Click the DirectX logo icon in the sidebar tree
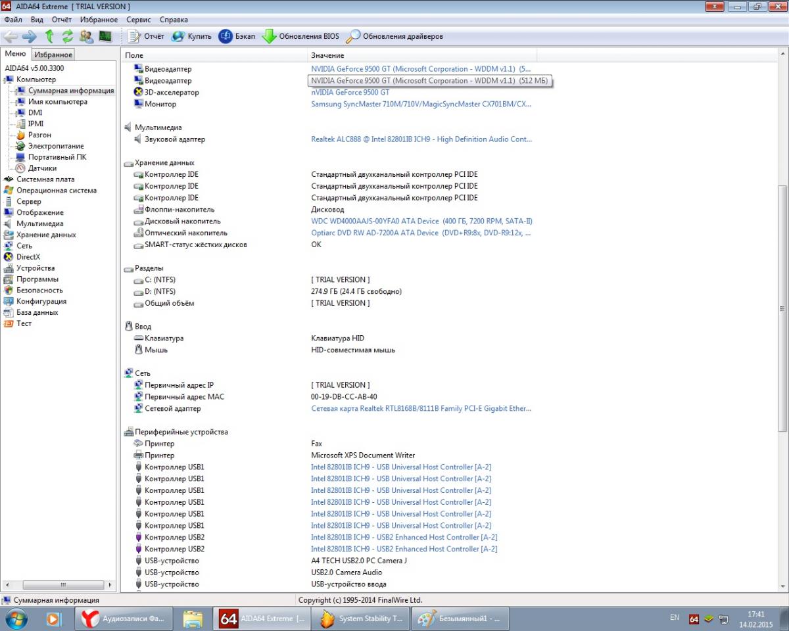 point(9,257)
